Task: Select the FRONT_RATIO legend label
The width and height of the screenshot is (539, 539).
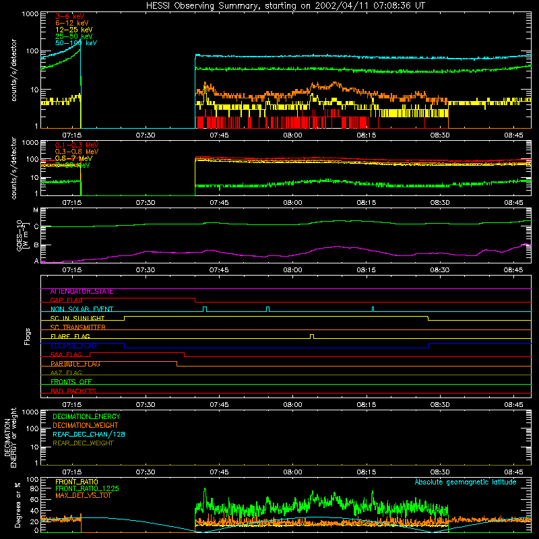Action: pyautogui.click(x=77, y=482)
